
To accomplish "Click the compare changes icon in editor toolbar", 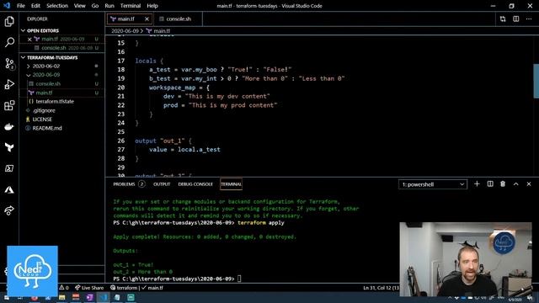I will click(503, 19).
